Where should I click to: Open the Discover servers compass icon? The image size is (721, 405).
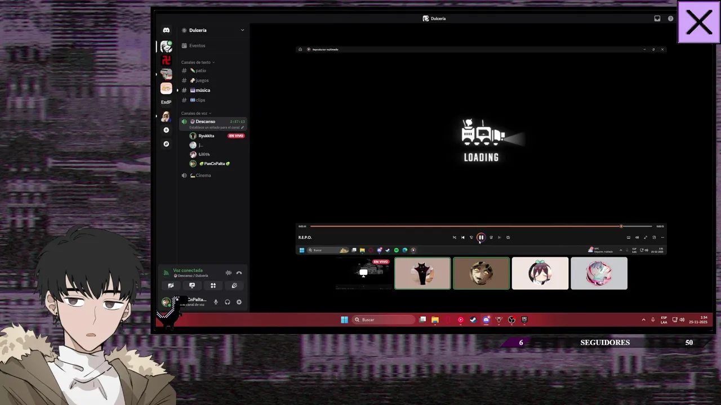(166, 144)
